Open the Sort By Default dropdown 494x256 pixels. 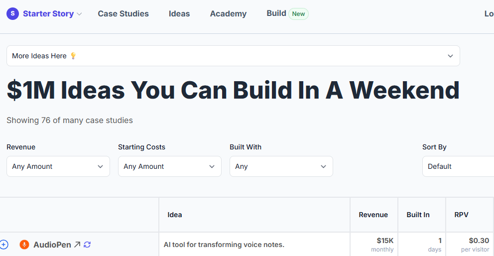point(458,166)
